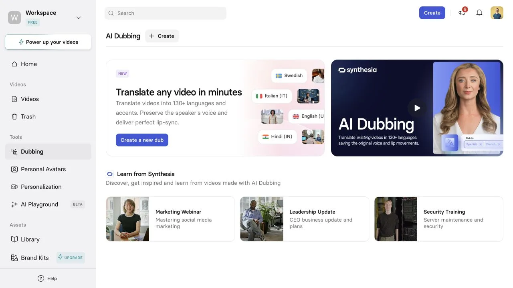Open the Leadership Update video card
This screenshot has width=513, height=288.
[305, 219]
